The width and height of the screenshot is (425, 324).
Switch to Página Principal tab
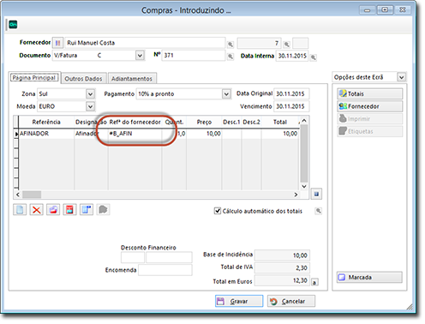pyautogui.click(x=34, y=78)
